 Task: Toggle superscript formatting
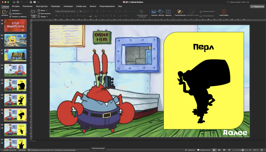coord(71,16)
